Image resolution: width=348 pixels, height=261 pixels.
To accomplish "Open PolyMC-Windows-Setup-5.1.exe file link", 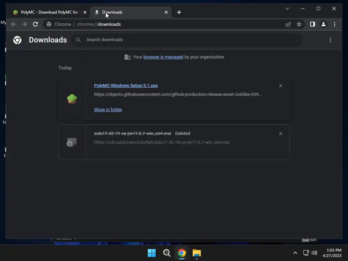I will pos(126,85).
